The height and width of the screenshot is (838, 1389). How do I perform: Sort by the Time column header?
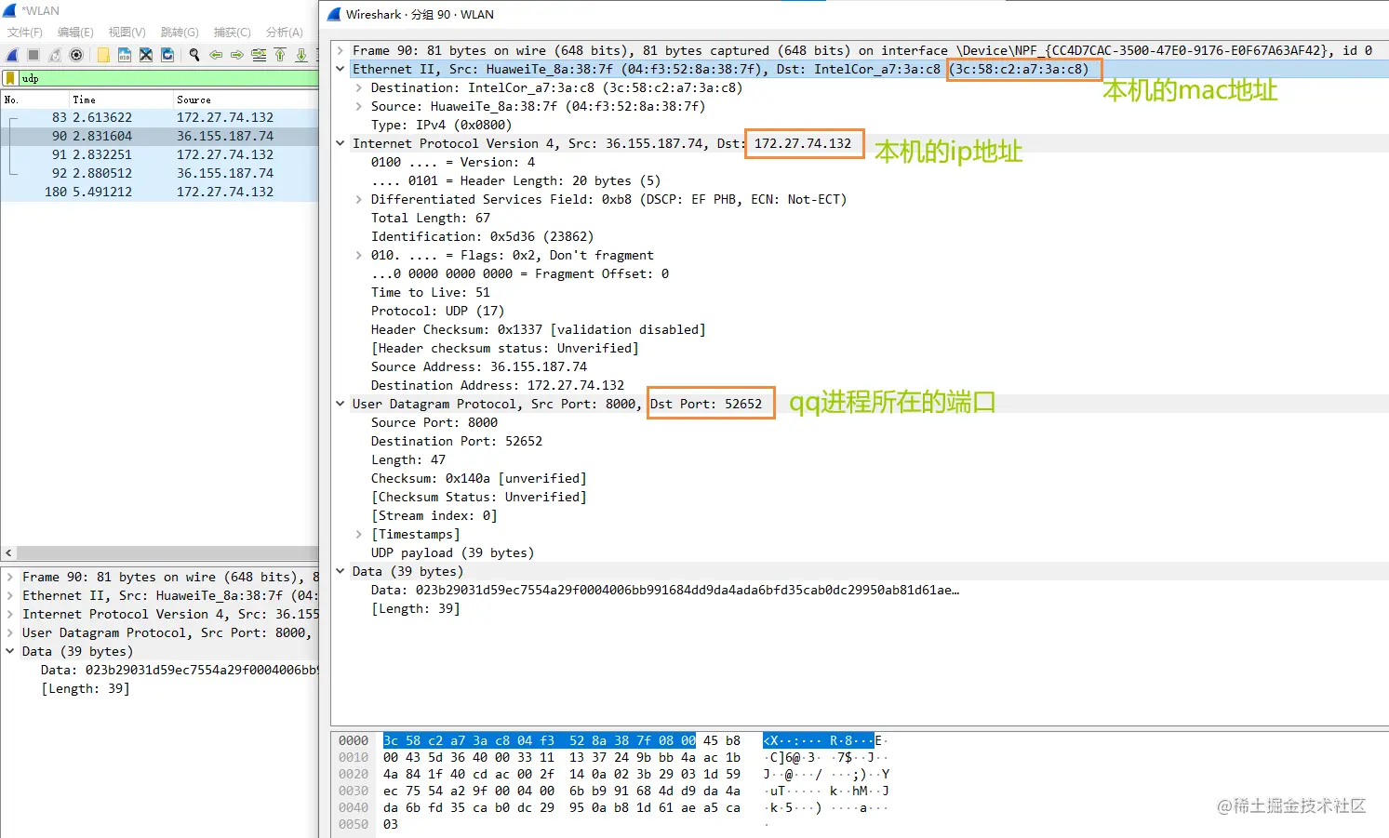pyautogui.click(x=121, y=100)
